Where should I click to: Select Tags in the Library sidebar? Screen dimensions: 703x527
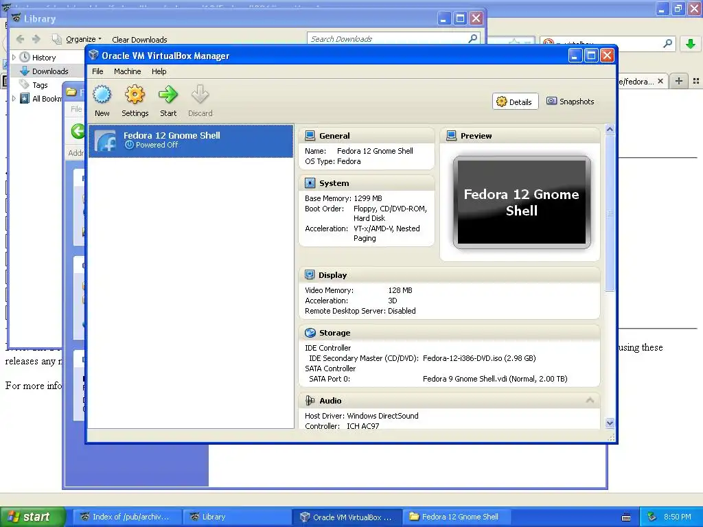click(x=40, y=84)
